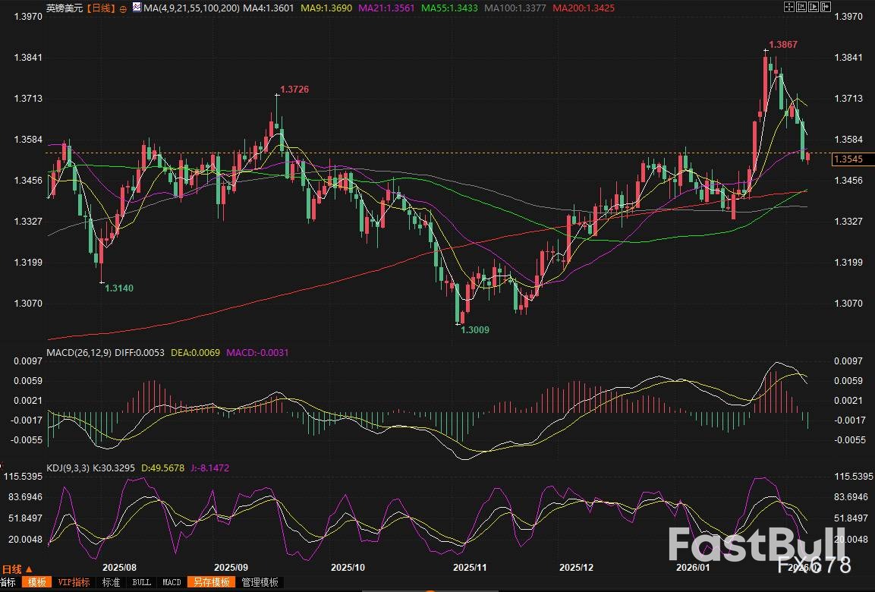Switch to the 标准 template
The width and height of the screenshot is (875, 592).
coord(111,582)
